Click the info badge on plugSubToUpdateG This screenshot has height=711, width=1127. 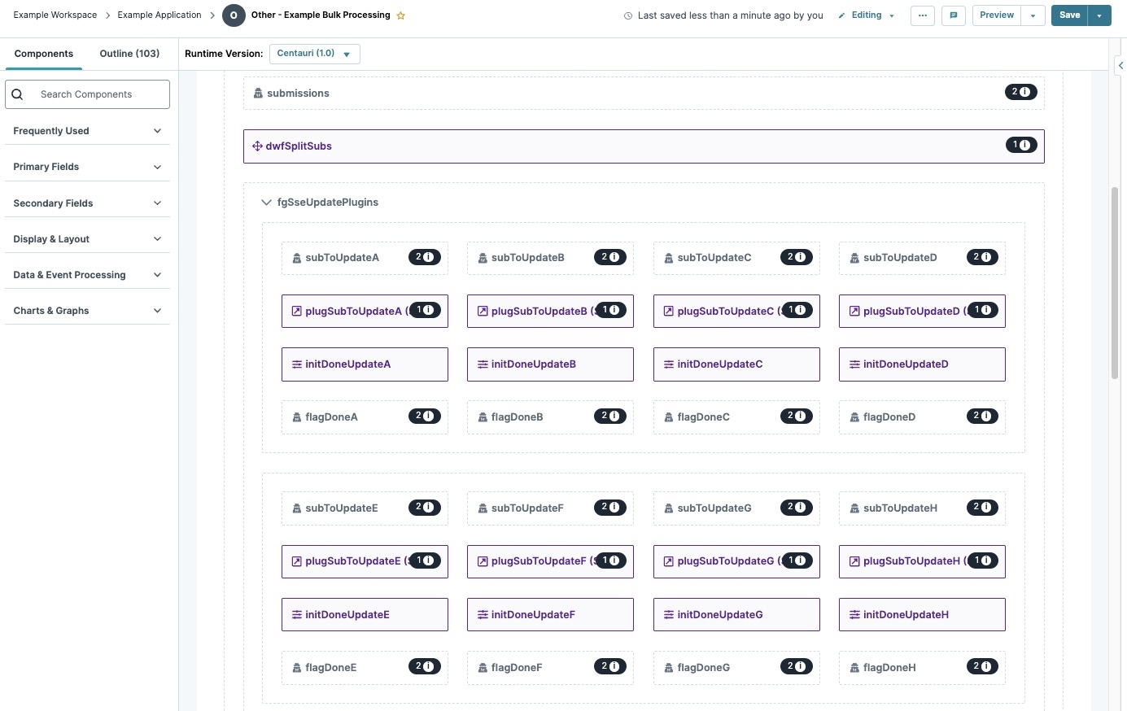tap(796, 561)
